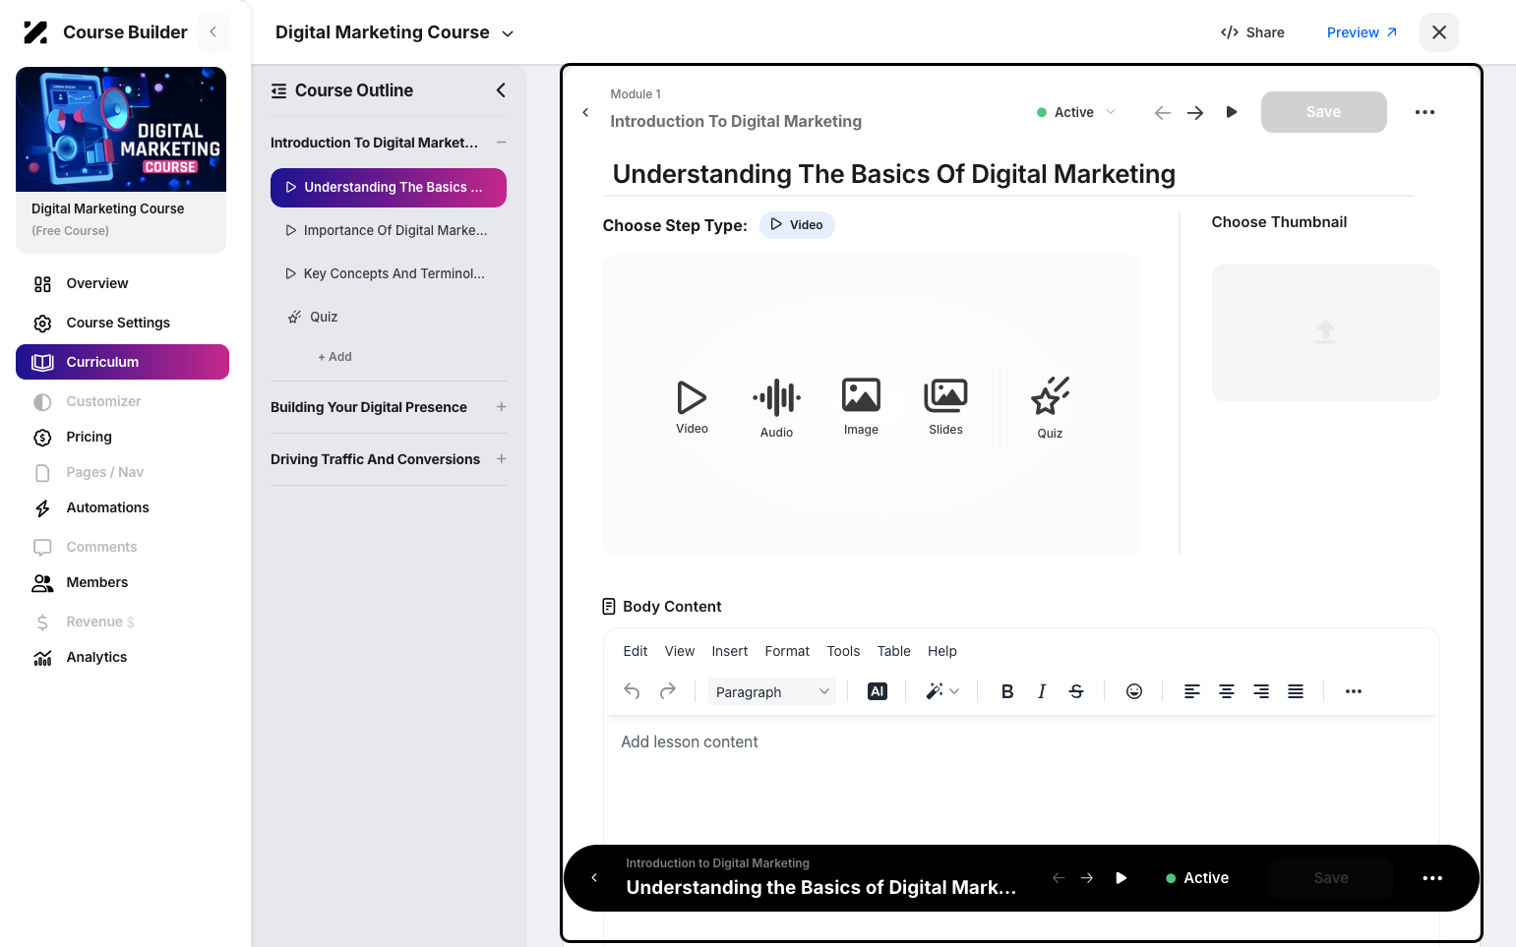Align text left

tap(1192, 691)
